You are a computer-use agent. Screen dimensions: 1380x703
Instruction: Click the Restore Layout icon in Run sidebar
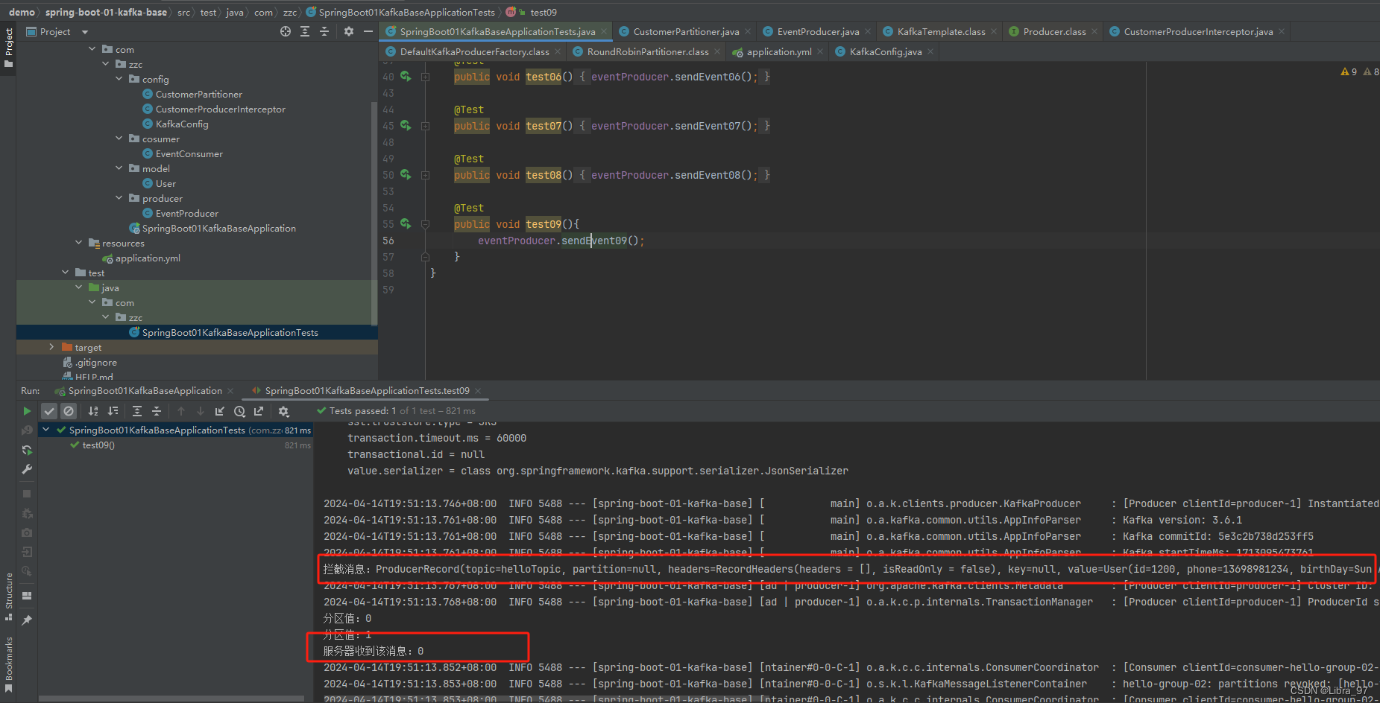27,596
